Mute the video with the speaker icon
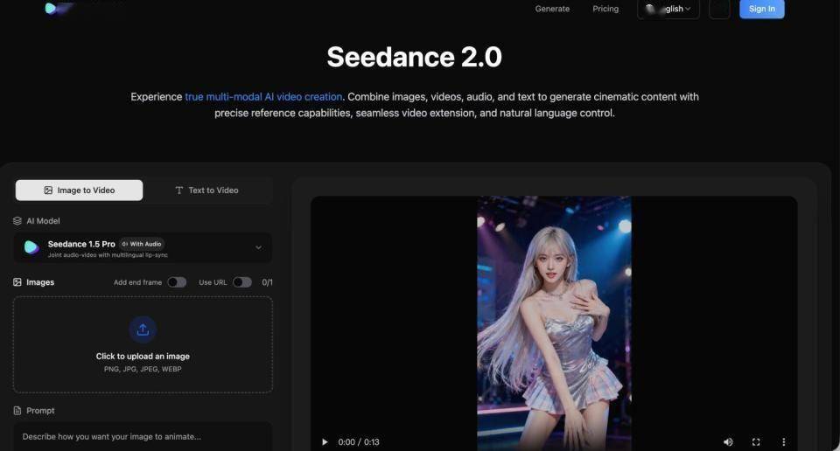840x451 pixels. 728,442
